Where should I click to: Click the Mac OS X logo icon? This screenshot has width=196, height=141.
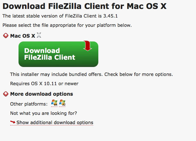(x=39, y=35)
